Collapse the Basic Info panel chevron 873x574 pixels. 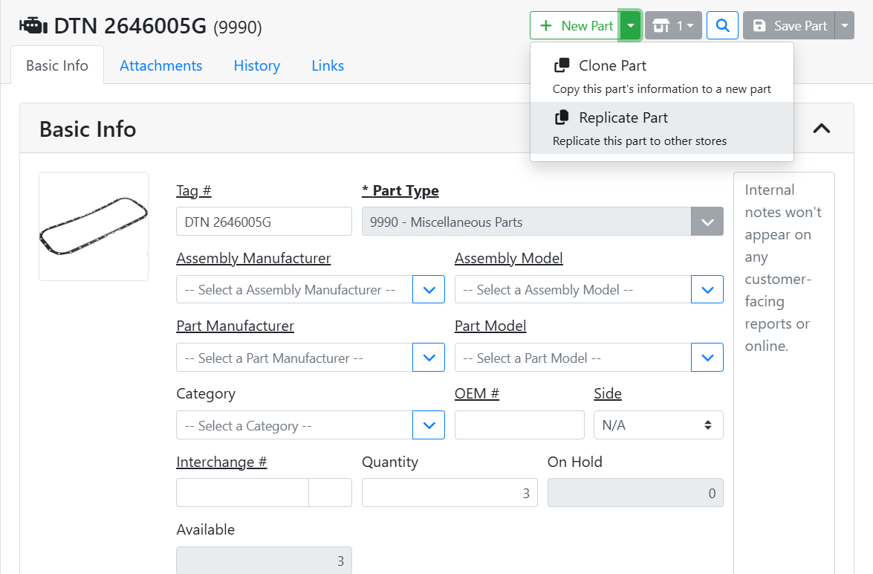click(x=821, y=129)
